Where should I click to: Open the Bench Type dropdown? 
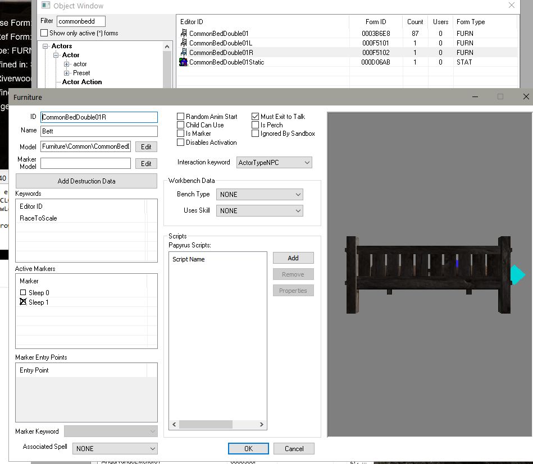point(259,195)
